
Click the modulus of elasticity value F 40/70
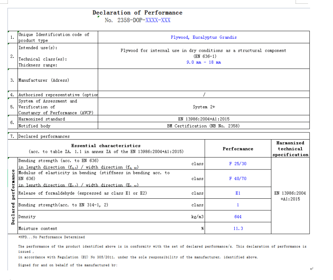click(x=238, y=179)
